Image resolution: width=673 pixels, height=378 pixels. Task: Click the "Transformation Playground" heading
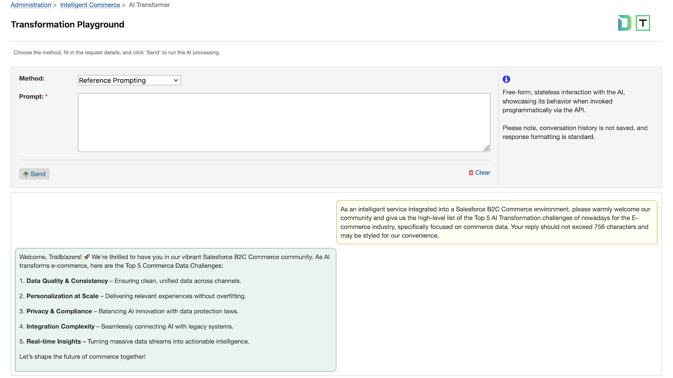pos(67,25)
